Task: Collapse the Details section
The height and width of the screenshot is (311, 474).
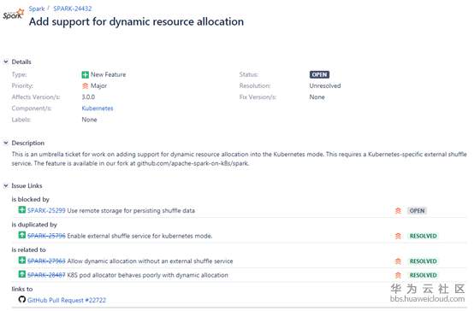Action: (6, 62)
